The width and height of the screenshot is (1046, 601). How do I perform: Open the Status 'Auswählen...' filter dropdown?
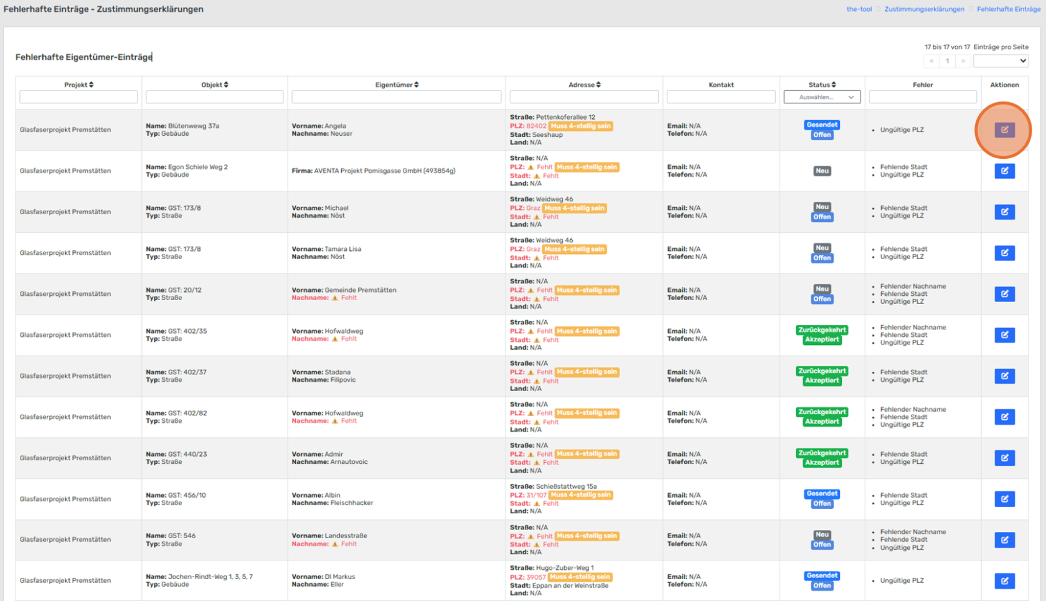coord(822,97)
